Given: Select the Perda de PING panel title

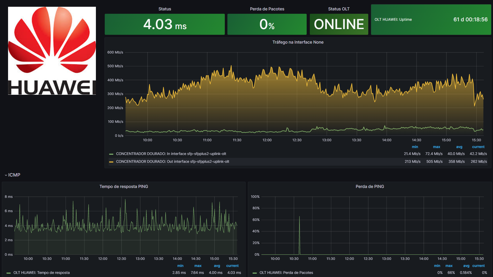Looking at the screenshot, I should tap(370, 186).
